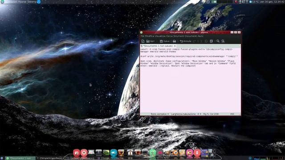Click the print icon in pluma toolbar

pos(174,41)
